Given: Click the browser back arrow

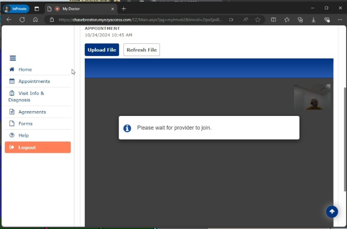Looking at the screenshot, I should click(x=9, y=20).
